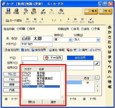Click the チェック checkmark icon

pos(91,20)
